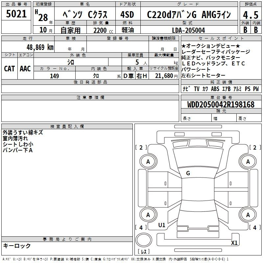
Task: Click the front-left tire circle marked A
Action: coord(148,161)
